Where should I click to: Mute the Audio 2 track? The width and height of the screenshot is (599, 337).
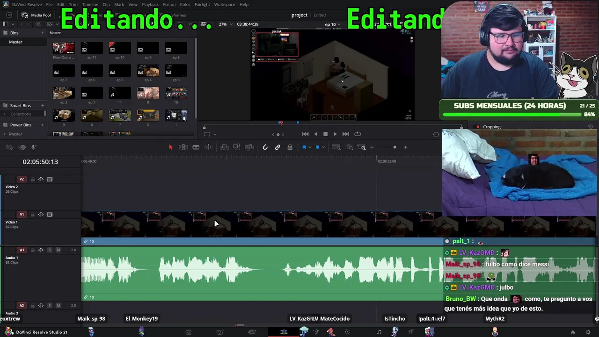tap(58, 306)
